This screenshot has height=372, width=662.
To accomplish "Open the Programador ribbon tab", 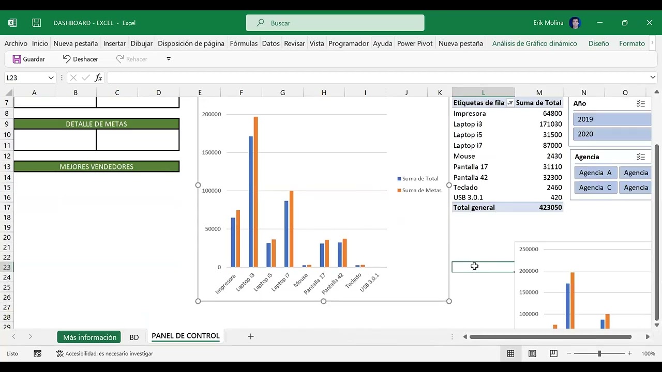I will (x=349, y=43).
